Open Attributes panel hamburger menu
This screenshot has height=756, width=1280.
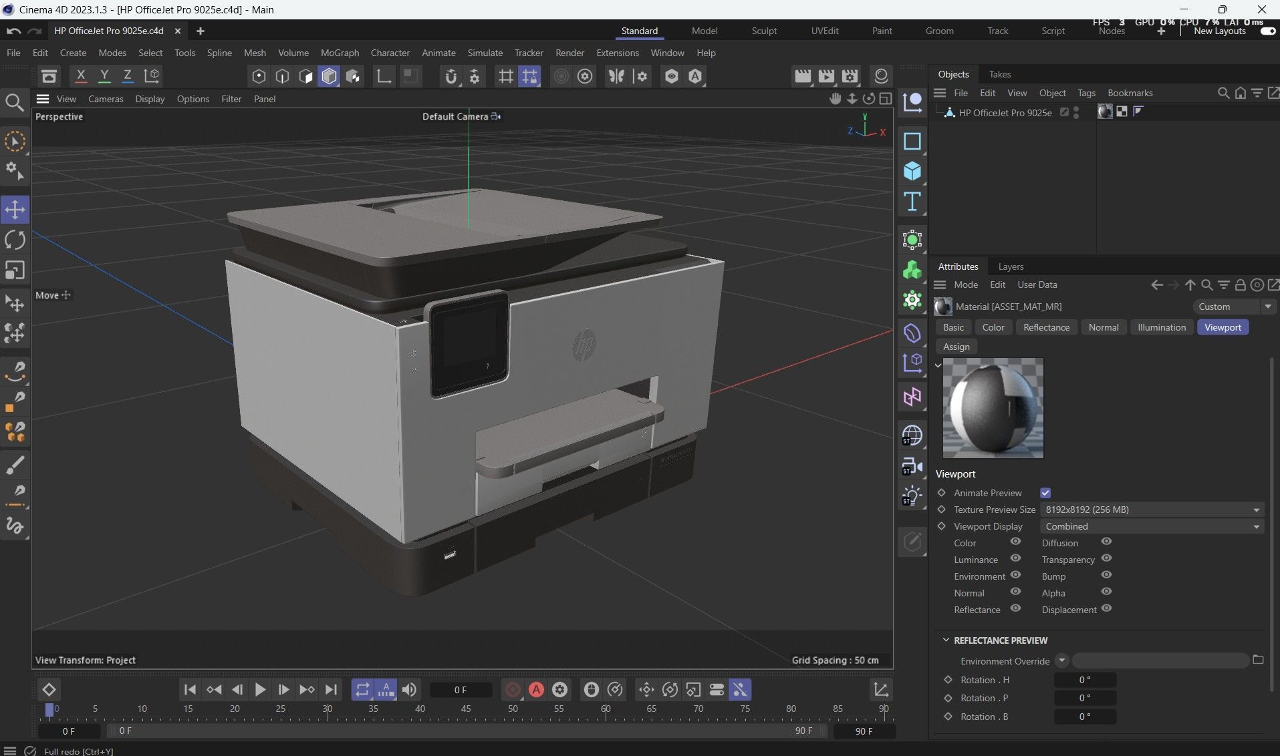(x=940, y=285)
